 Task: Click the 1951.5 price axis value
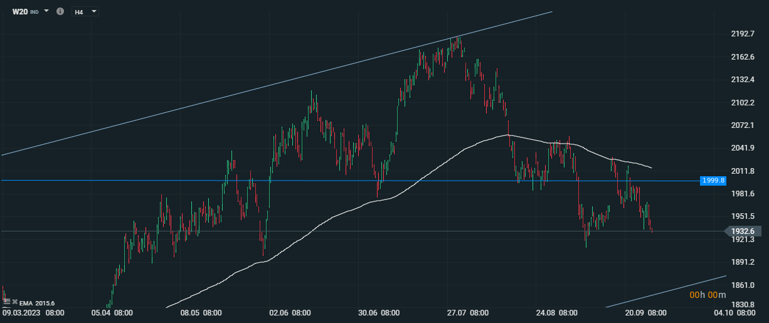pyautogui.click(x=742, y=216)
